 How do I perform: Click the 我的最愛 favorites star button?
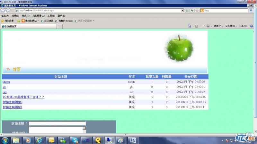7,21
